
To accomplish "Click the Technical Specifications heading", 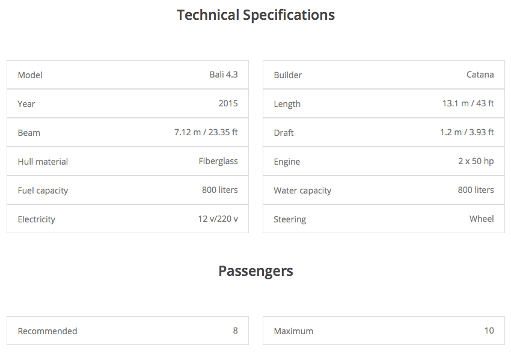I will pyautogui.click(x=255, y=15).
